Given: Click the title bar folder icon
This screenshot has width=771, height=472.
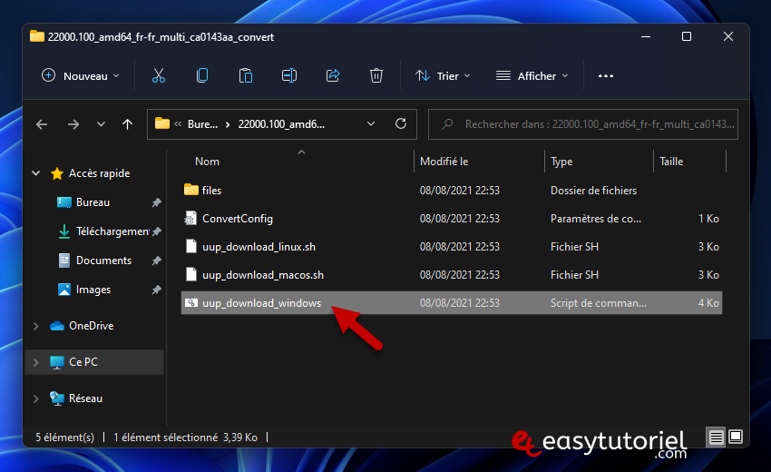Looking at the screenshot, I should (x=37, y=36).
